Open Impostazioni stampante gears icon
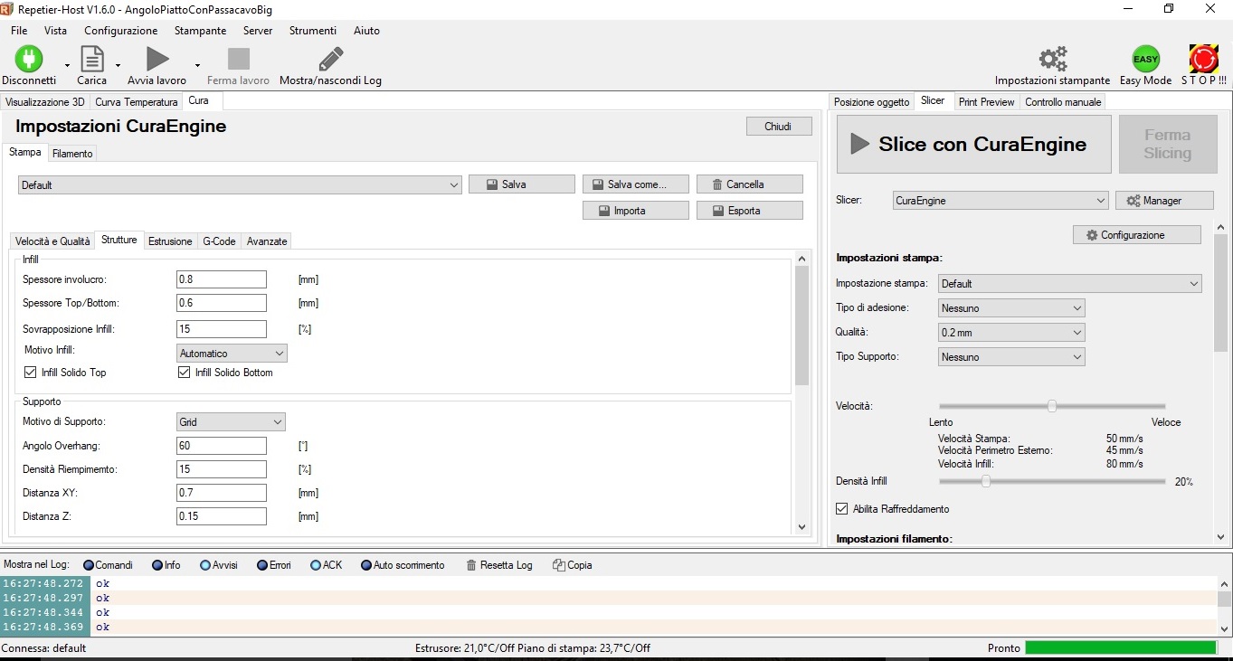The image size is (1233, 661). pos(1052,59)
